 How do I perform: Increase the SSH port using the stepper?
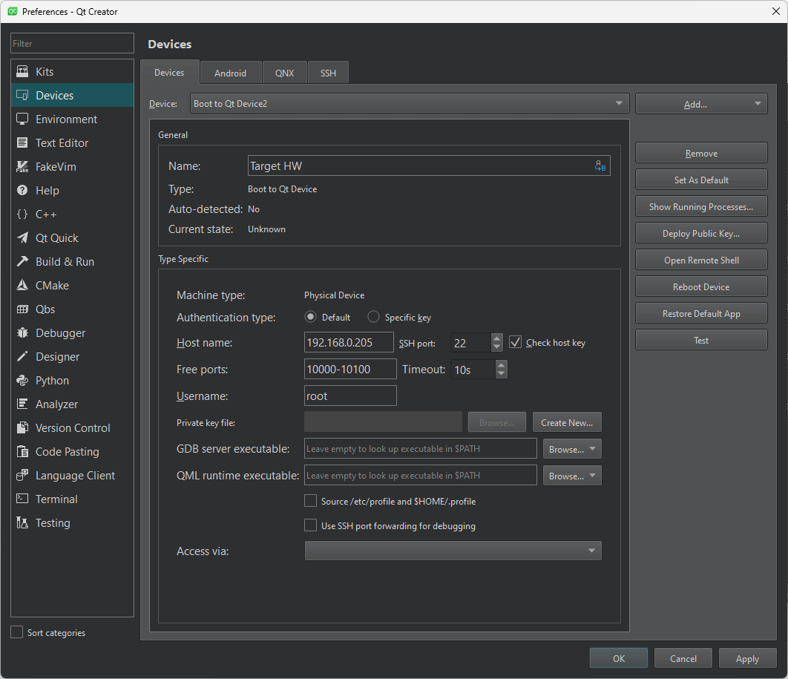(x=496, y=338)
